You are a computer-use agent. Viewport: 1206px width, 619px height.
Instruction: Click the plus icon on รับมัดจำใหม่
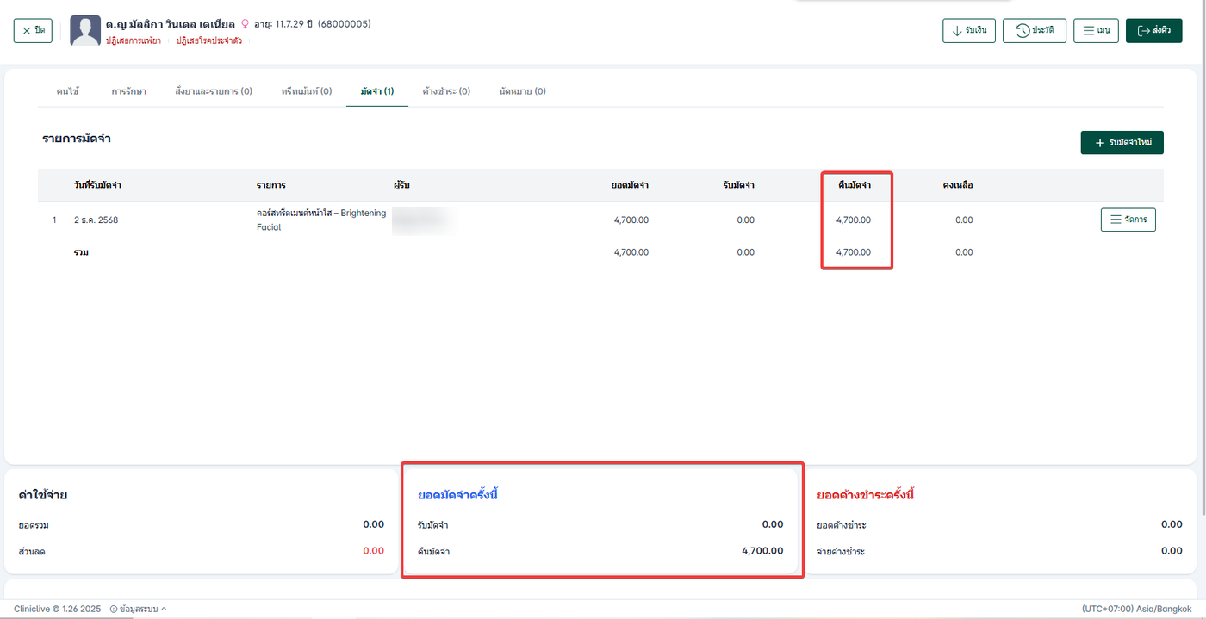(1099, 143)
